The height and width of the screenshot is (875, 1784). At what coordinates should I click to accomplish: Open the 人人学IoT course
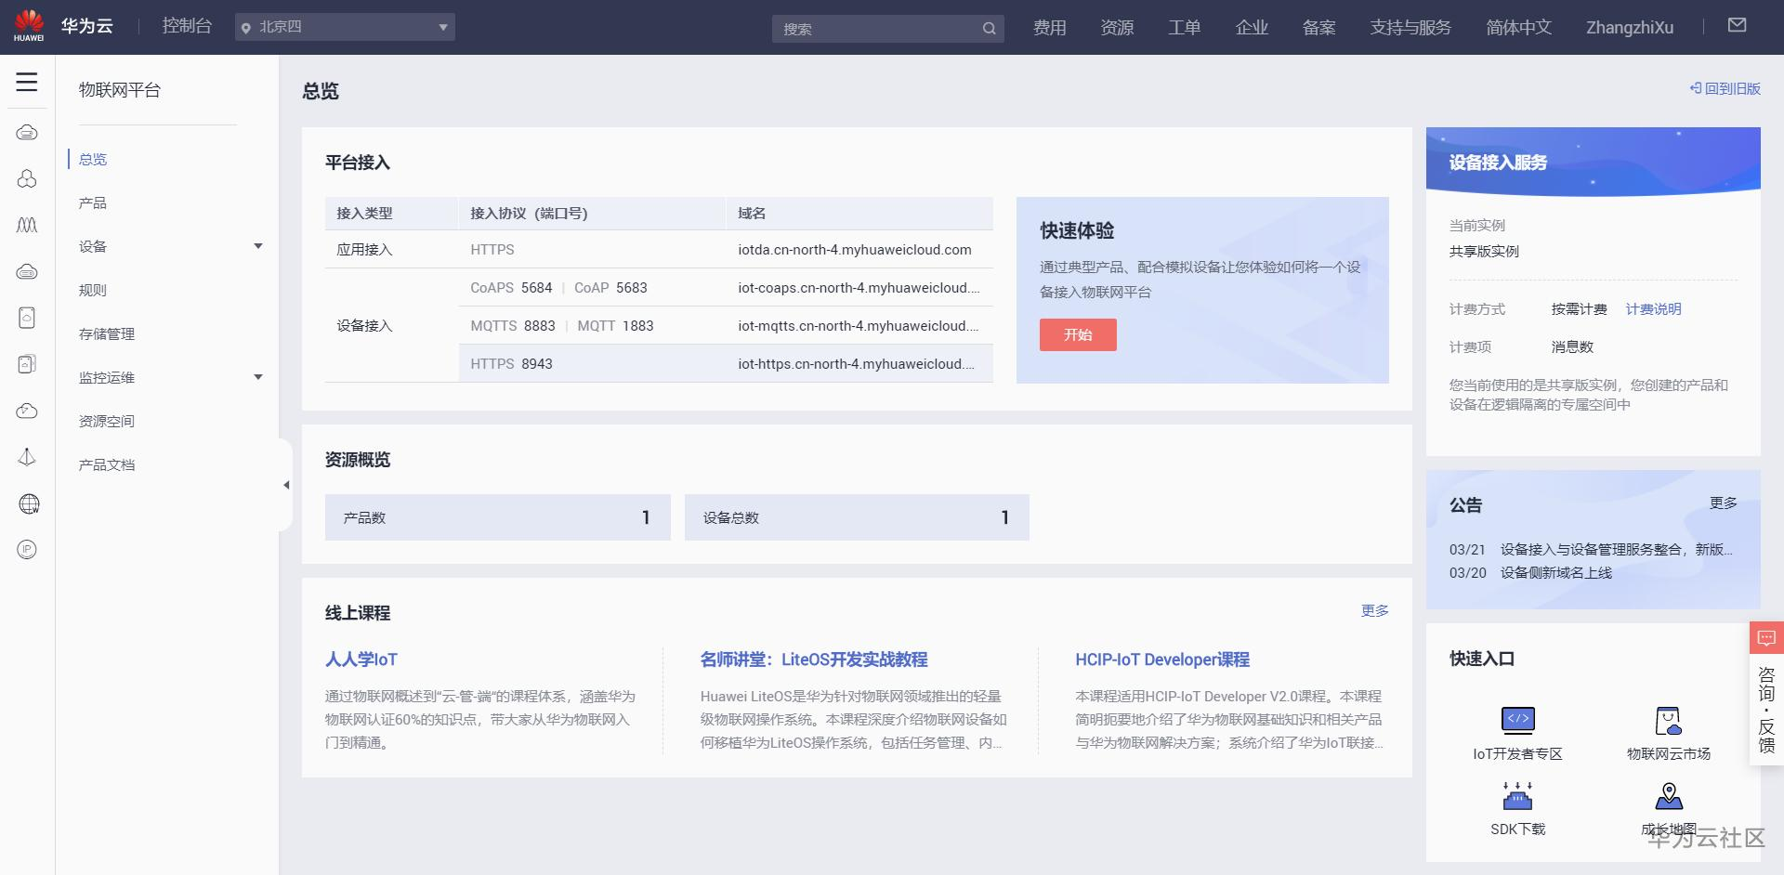[x=361, y=660]
